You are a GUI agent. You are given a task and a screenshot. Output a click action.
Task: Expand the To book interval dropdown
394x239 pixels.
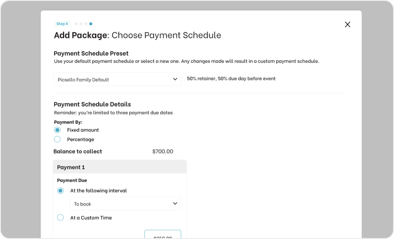click(x=125, y=204)
